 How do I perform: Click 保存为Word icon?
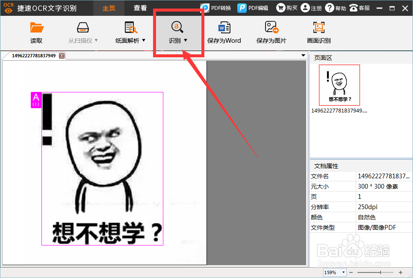point(224,27)
